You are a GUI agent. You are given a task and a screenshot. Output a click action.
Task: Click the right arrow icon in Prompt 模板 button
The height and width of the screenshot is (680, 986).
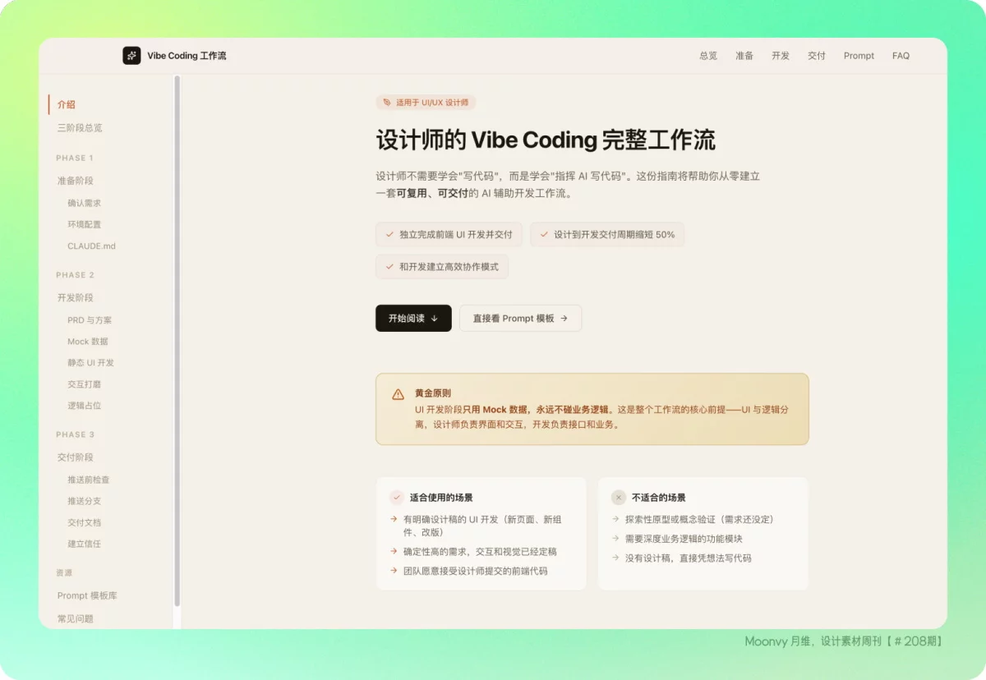click(x=564, y=319)
